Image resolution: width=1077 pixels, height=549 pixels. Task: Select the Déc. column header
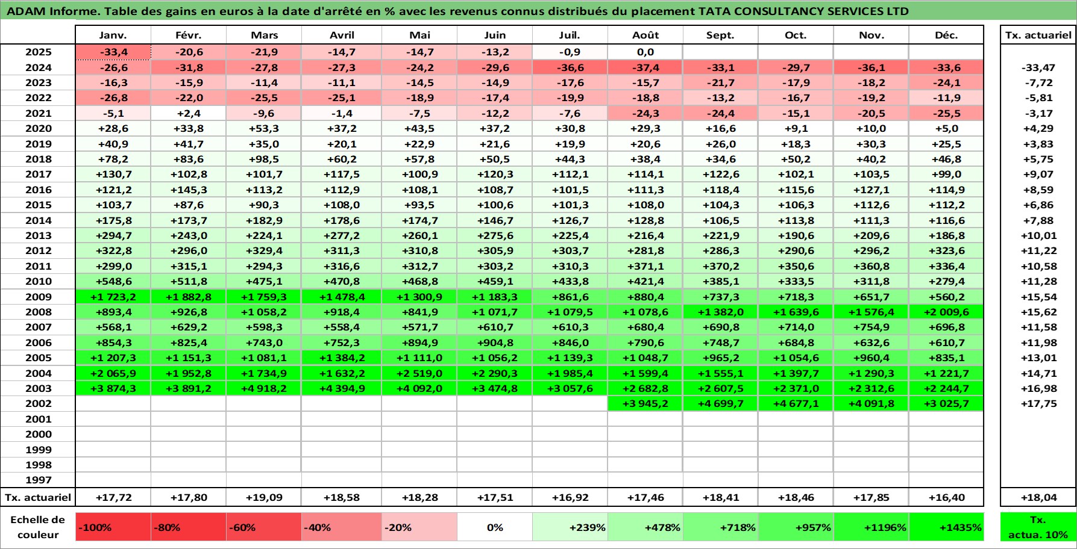pos(946,35)
